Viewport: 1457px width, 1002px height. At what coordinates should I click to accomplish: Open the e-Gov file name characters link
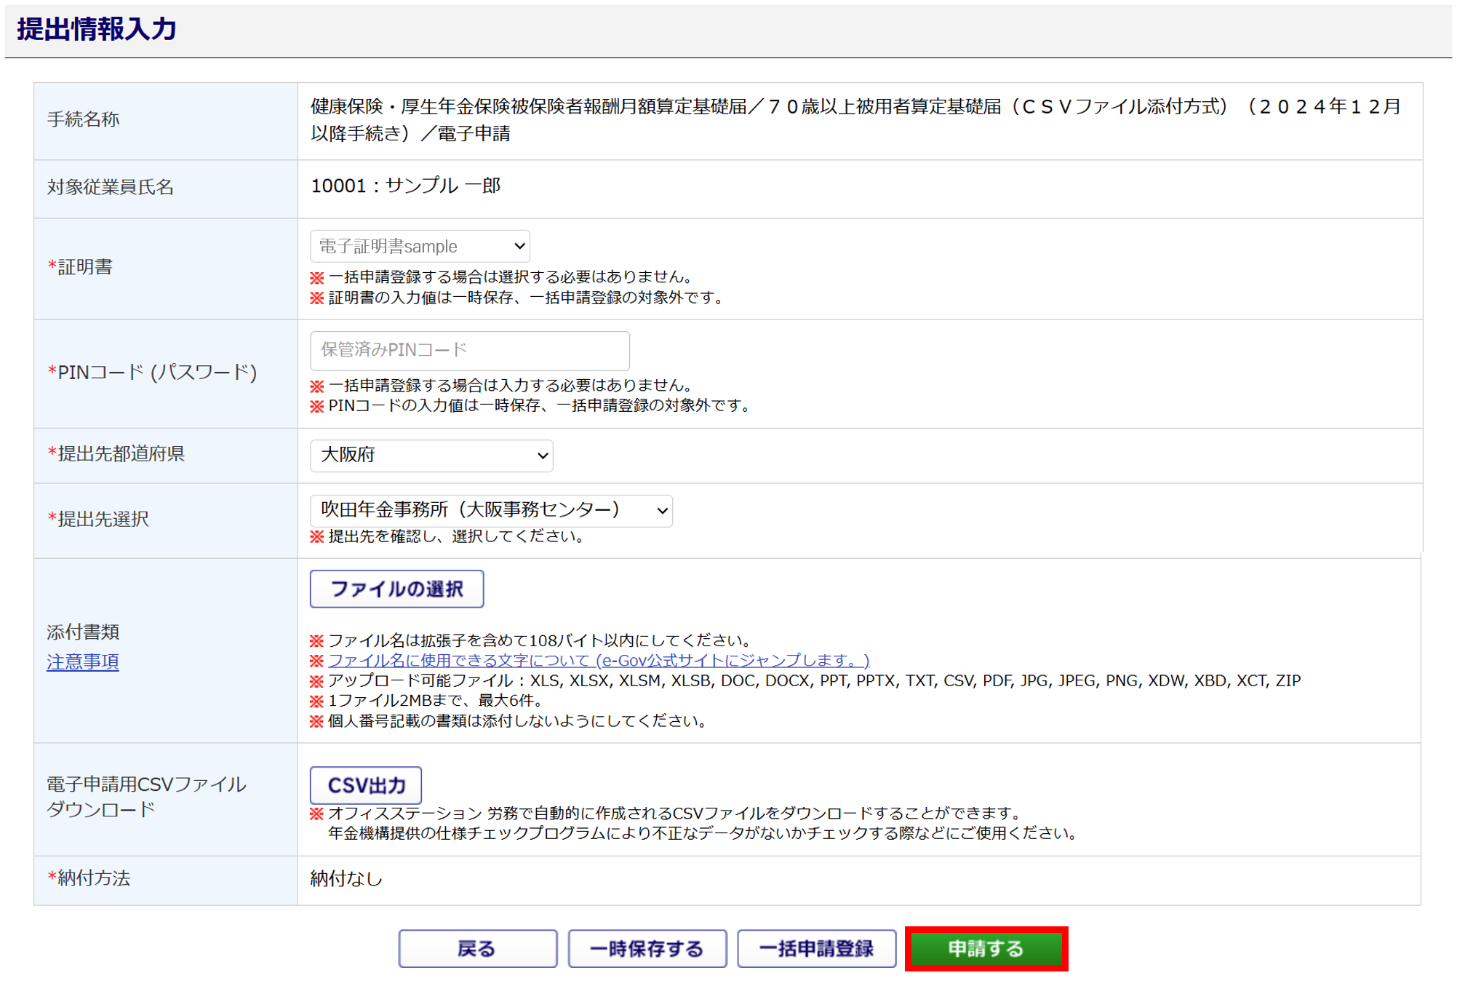598,660
